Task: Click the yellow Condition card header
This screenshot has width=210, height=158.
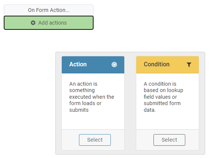Action: coord(167,65)
